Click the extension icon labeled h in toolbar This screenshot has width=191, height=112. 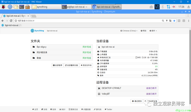179,21
